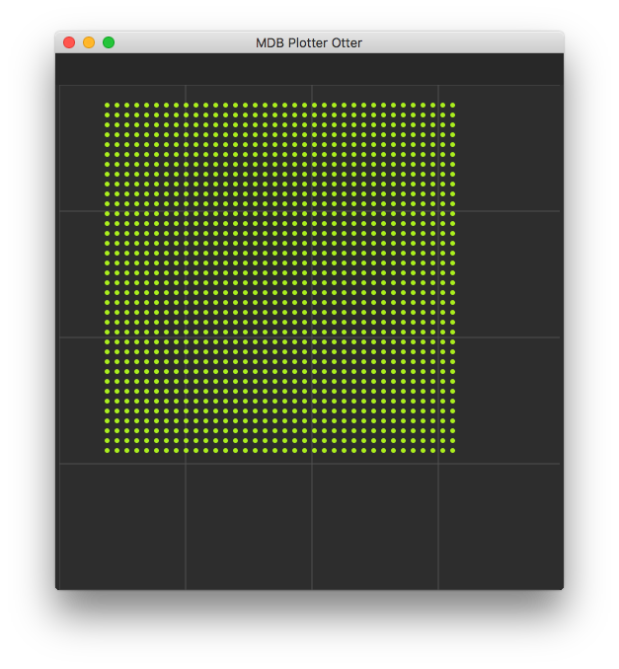Click intersection of lowest horizontal and leftmost vertical gridlines

point(186,463)
